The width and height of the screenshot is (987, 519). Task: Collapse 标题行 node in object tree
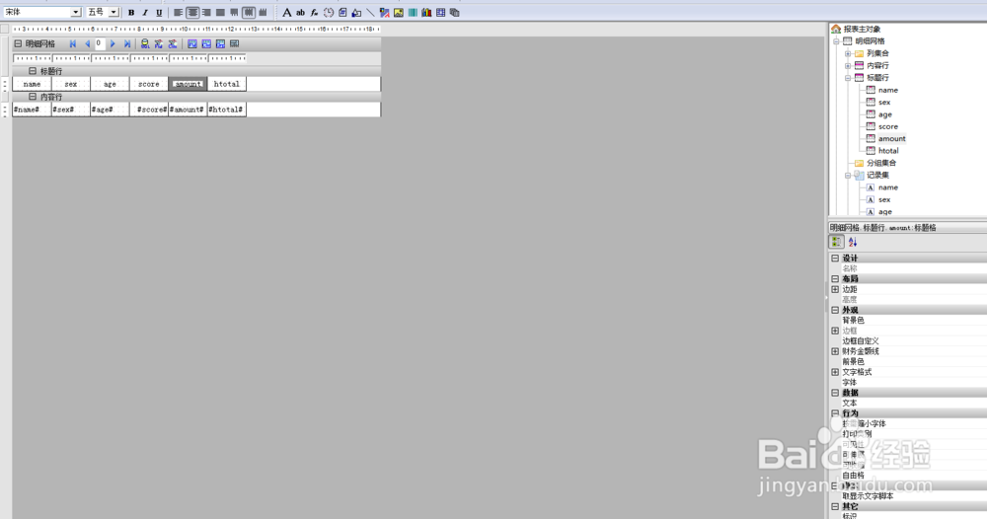pyautogui.click(x=848, y=78)
